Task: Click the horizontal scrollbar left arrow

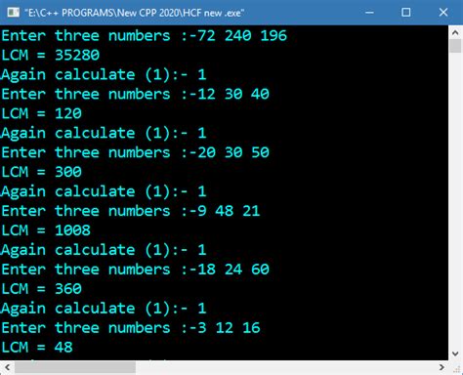Action: (7, 367)
